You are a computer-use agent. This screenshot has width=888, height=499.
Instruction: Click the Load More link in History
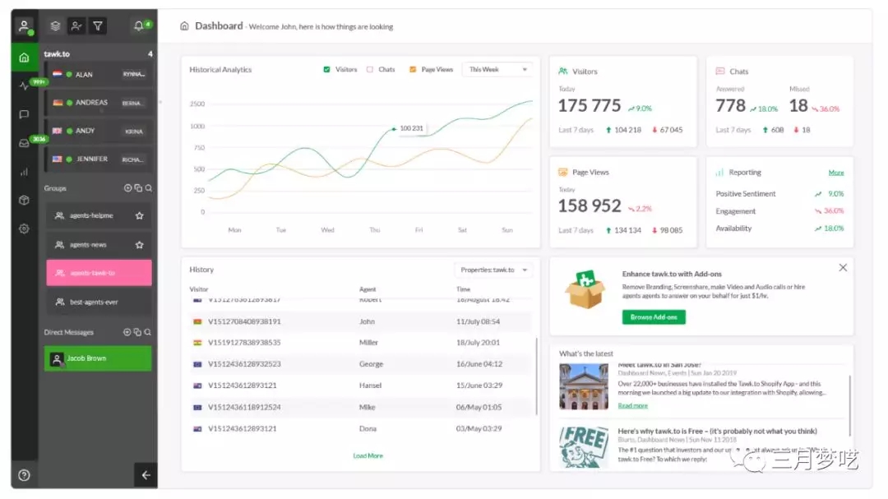368,455
